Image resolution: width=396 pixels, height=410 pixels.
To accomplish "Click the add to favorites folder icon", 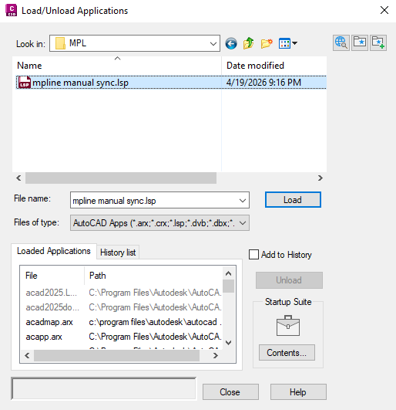I will click(x=378, y=42).
